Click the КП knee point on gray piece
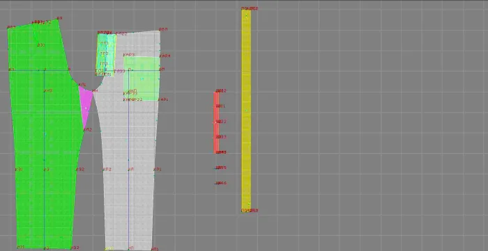This screenshot has height=251, width=488. pyautogui.click(x=131, y=170)
